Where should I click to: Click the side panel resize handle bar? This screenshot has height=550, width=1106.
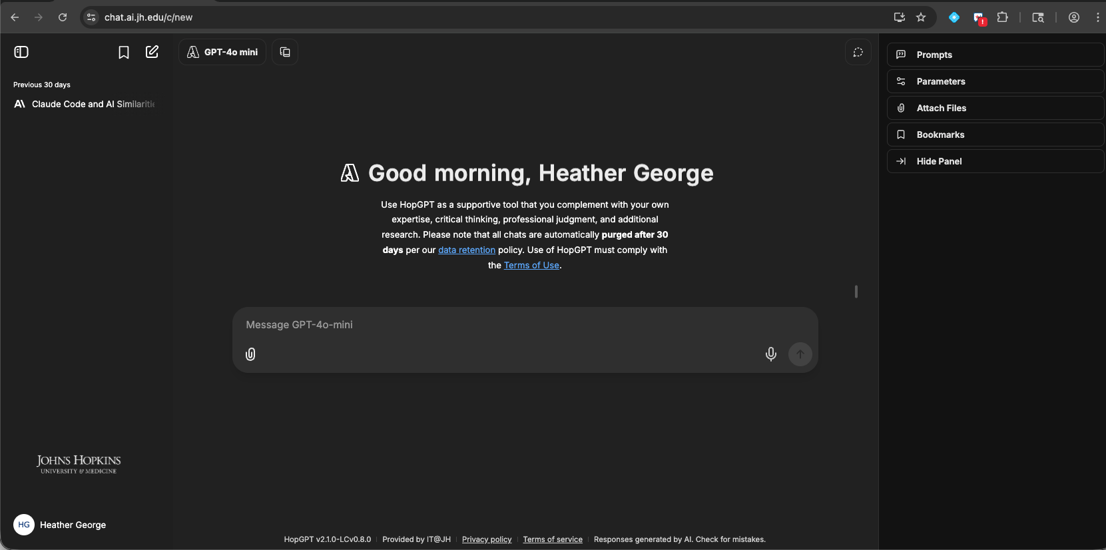click(856, 292)
